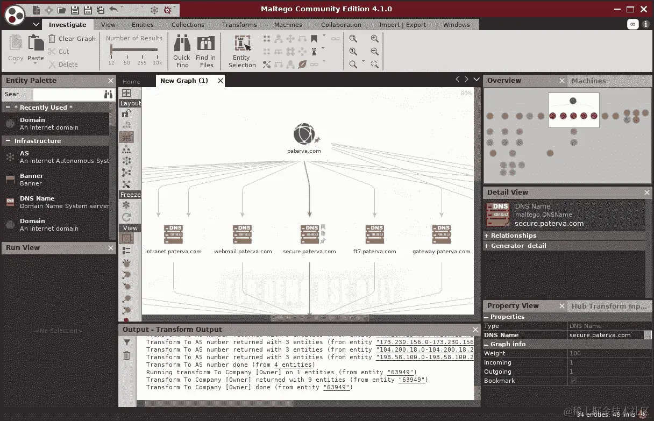Click the binoculars search icon in Entity Palette
654x421 pixels.
pyautogui.click(x=108, y=95)
